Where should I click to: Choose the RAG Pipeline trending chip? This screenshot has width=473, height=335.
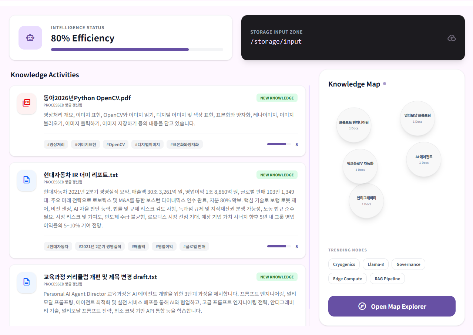point(387,279)
